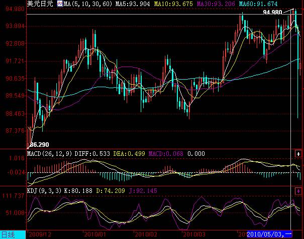The image size is (304, 239).
Task: Click the 美元日元 chart title
Action: pos(40,4)
